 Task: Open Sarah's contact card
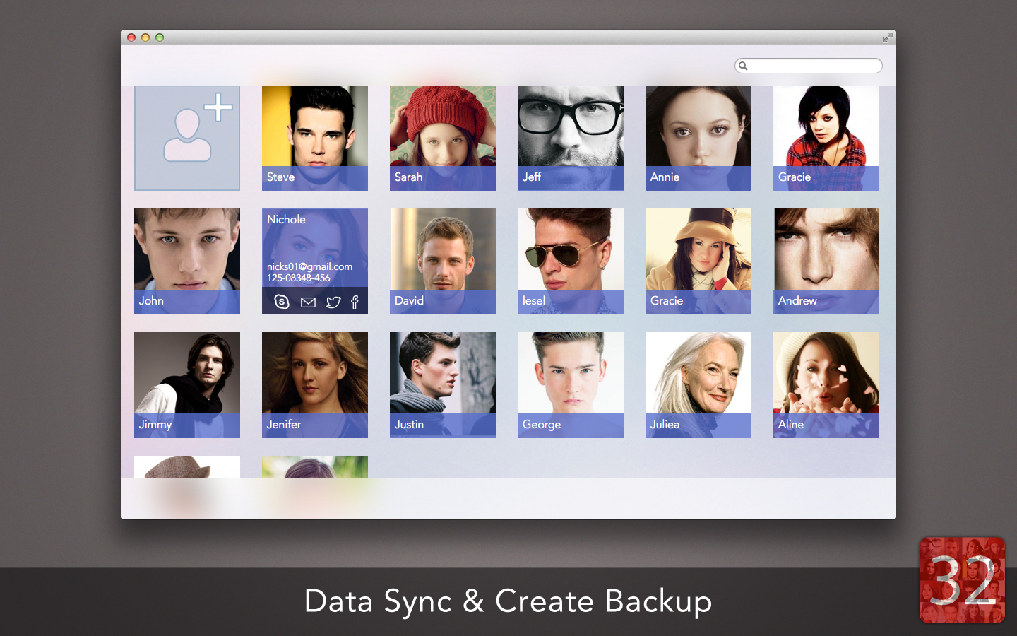(x=443, y=139)
